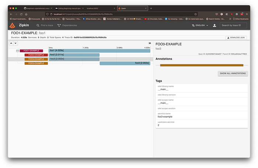Select the FOO1-EXAMPLE service label

point(31,51)
